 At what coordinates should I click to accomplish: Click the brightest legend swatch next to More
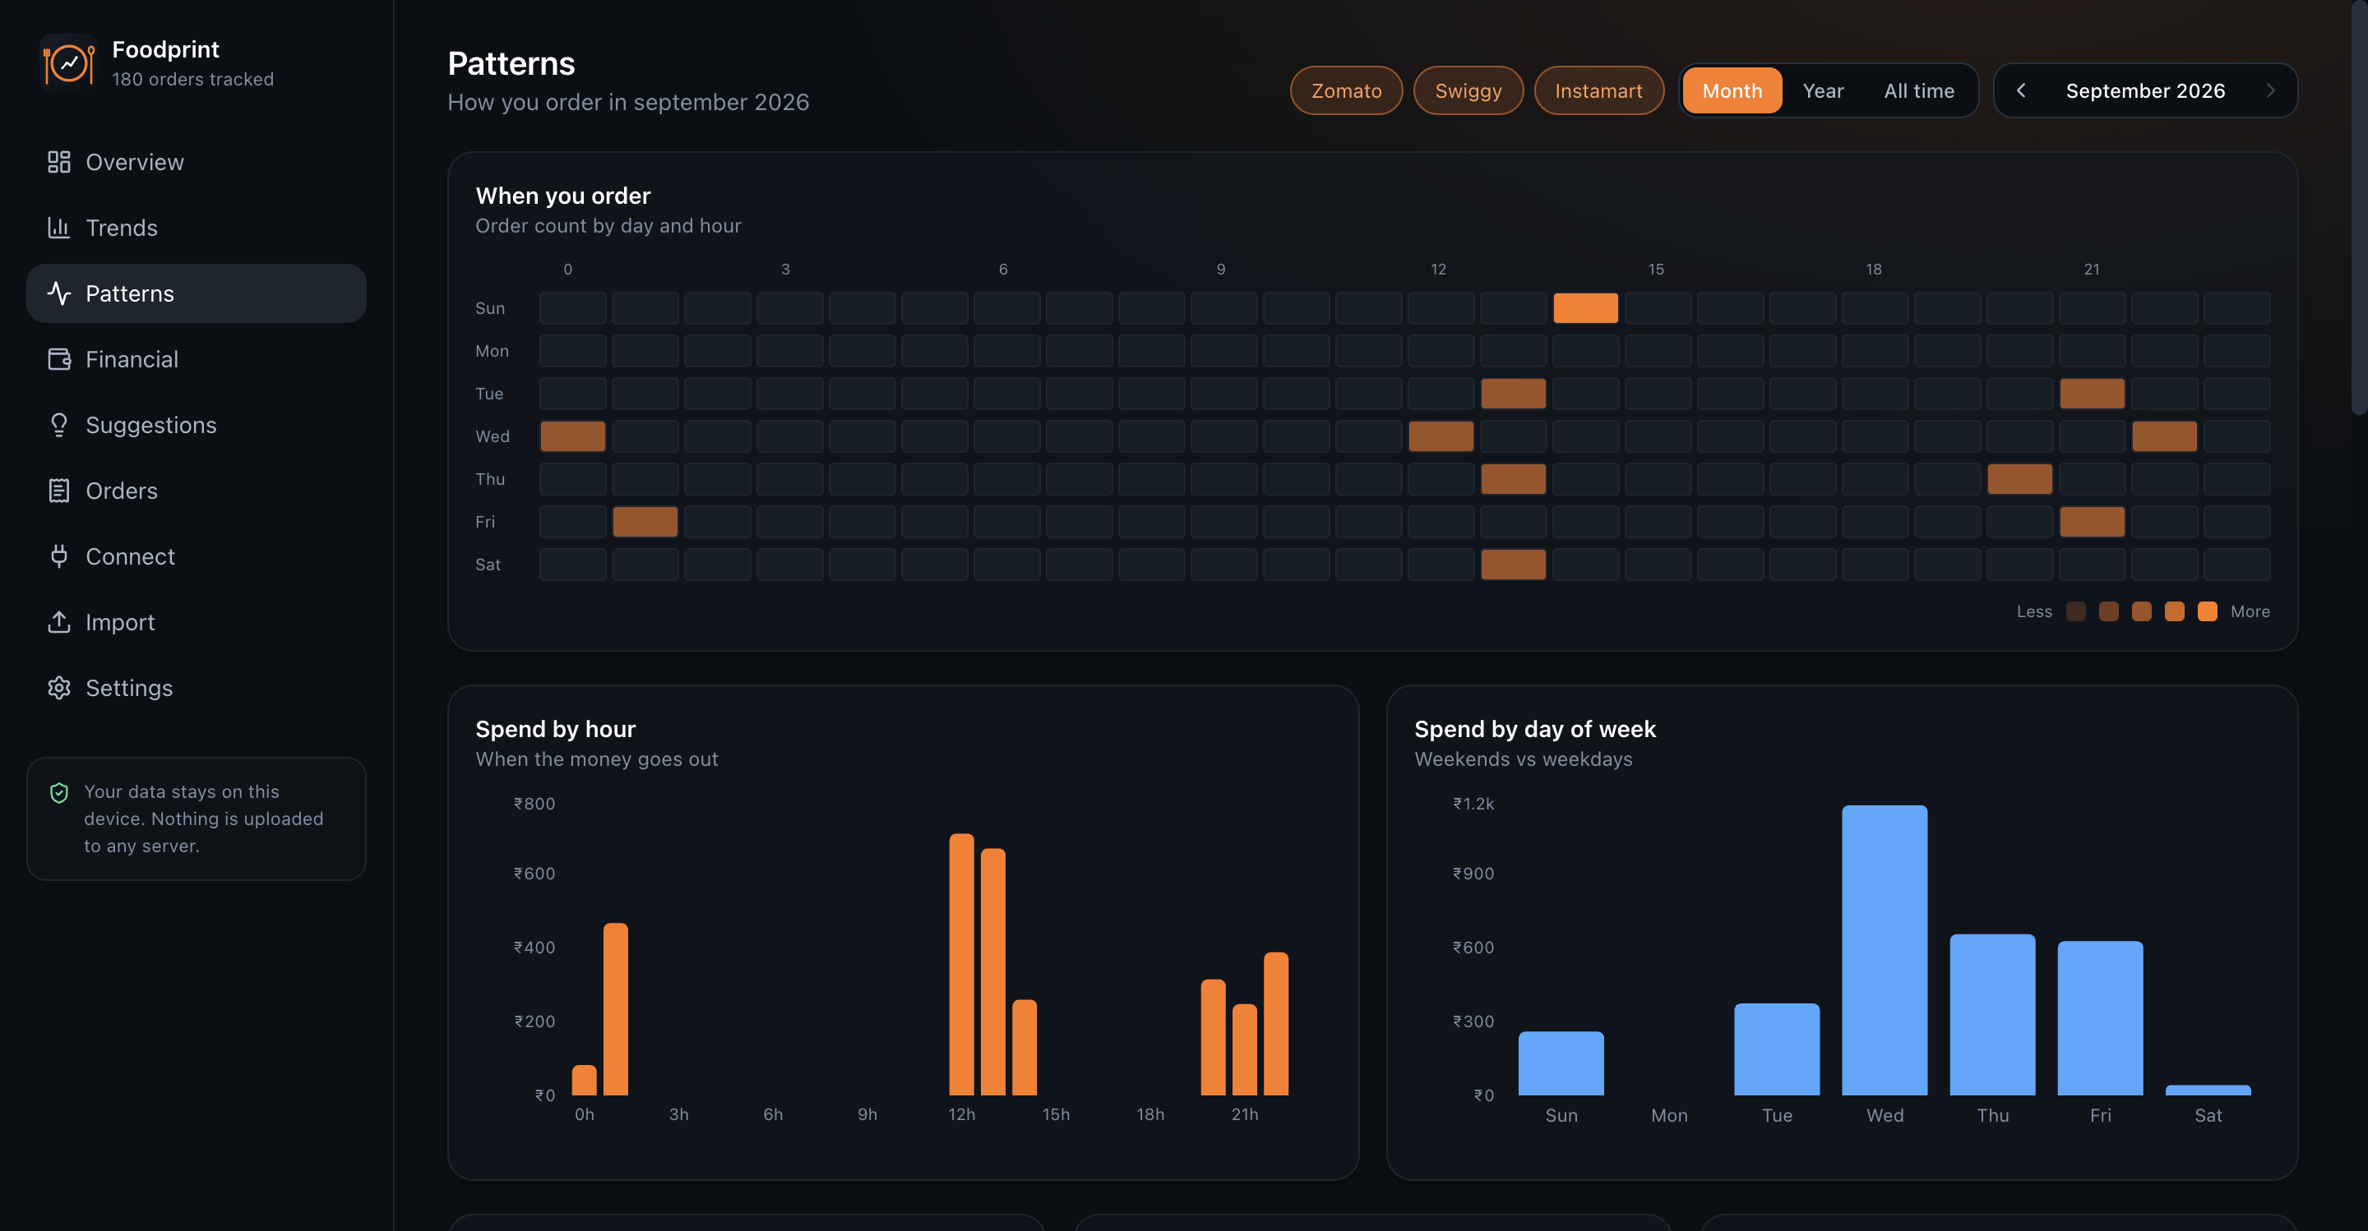(x=2207, y=612)
